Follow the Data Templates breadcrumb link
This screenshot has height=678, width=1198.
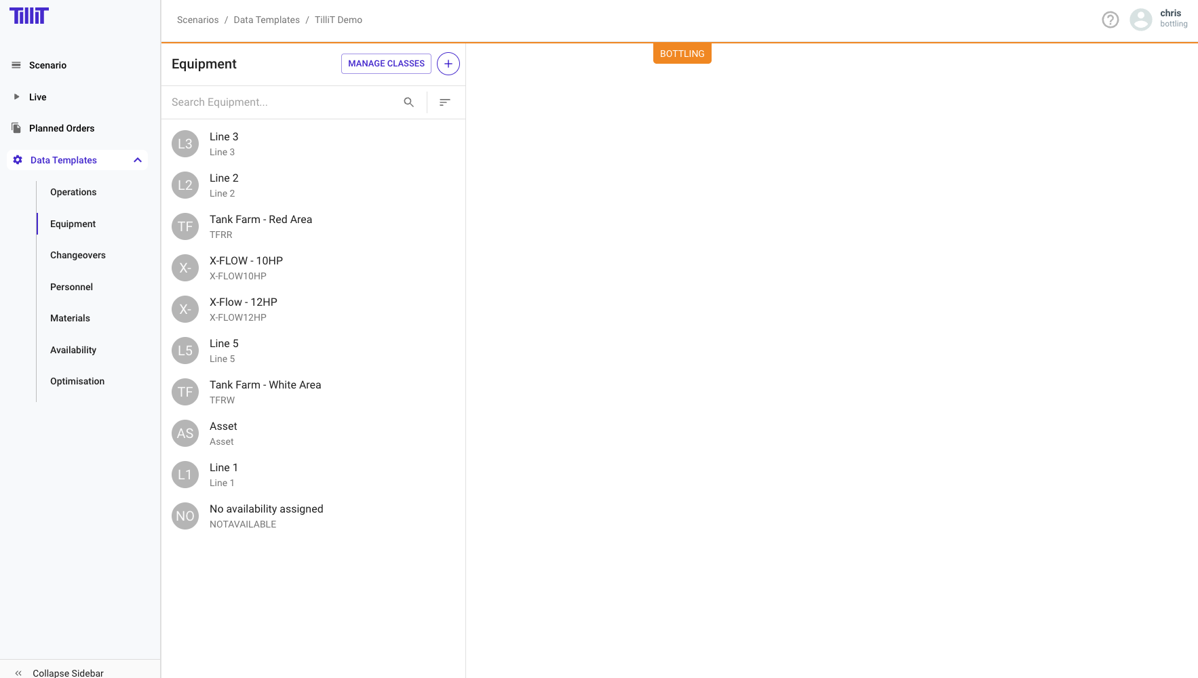pos(267,20)
